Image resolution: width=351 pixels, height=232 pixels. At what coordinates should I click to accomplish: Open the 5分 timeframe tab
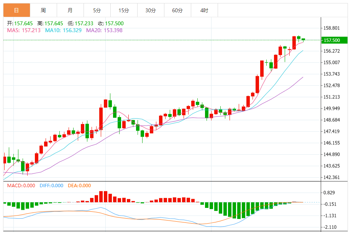pos(97,10)
